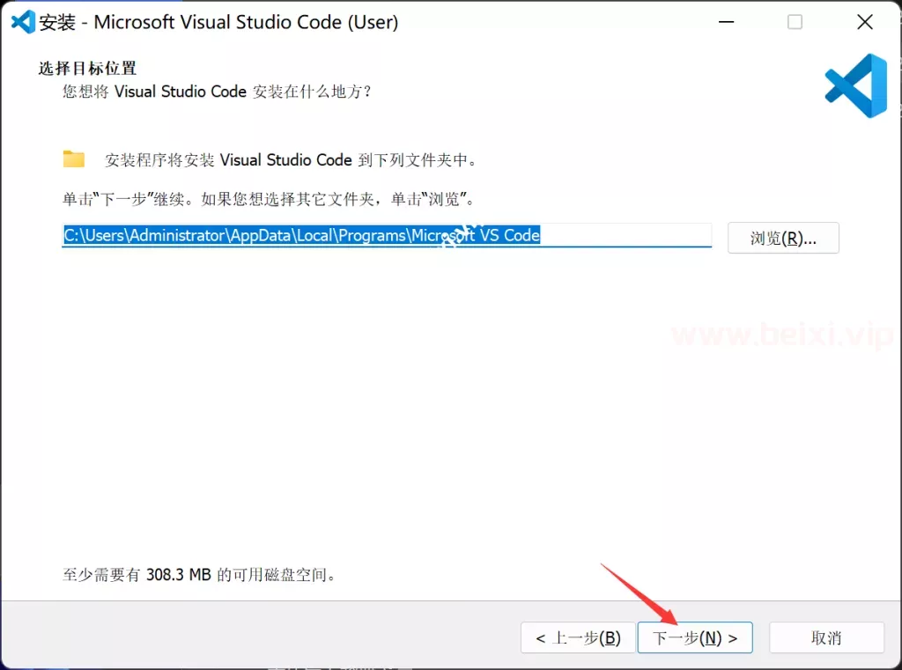This screenshot has width=902, height=670.
Task: Click the question 您想将 Visual Studio Code 安装在什么地方
Action: tap(217, 92)
